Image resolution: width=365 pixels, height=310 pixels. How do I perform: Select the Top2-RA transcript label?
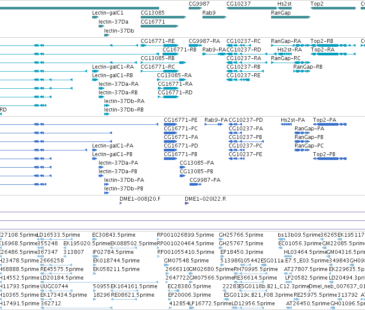pos(323,50)
